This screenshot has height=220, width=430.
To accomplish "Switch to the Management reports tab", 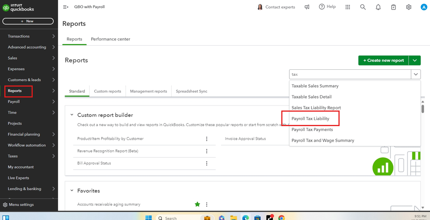I will tap(148, 91).
